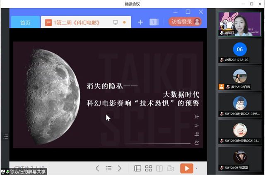
Task: Go to next slide arrow
Action: [x=120, y=168]
